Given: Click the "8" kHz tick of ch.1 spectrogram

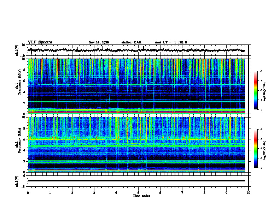Looking at the screenshot, I should pyautogui.click(x=24, y=70).
